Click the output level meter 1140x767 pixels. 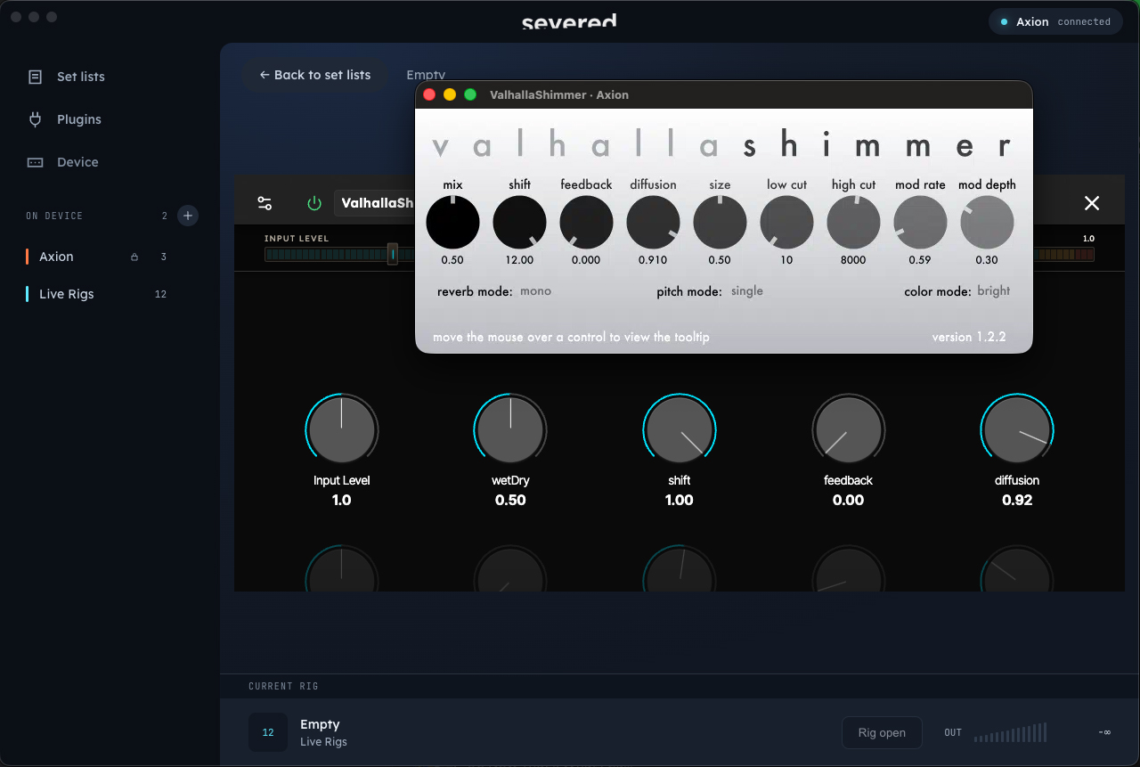coord(1010,733)
